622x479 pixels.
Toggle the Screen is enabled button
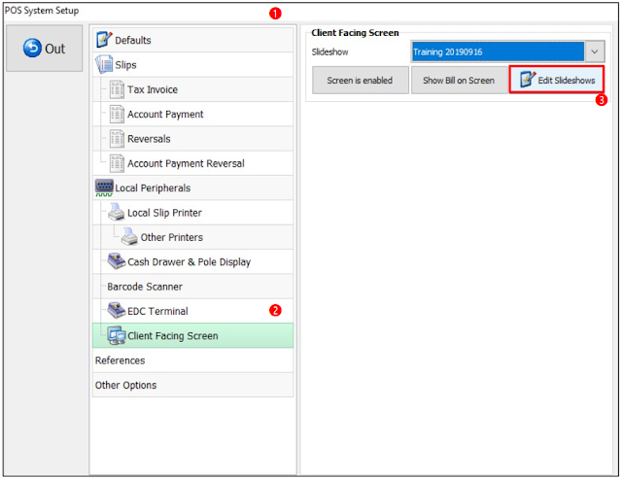[x=360, y=80]
